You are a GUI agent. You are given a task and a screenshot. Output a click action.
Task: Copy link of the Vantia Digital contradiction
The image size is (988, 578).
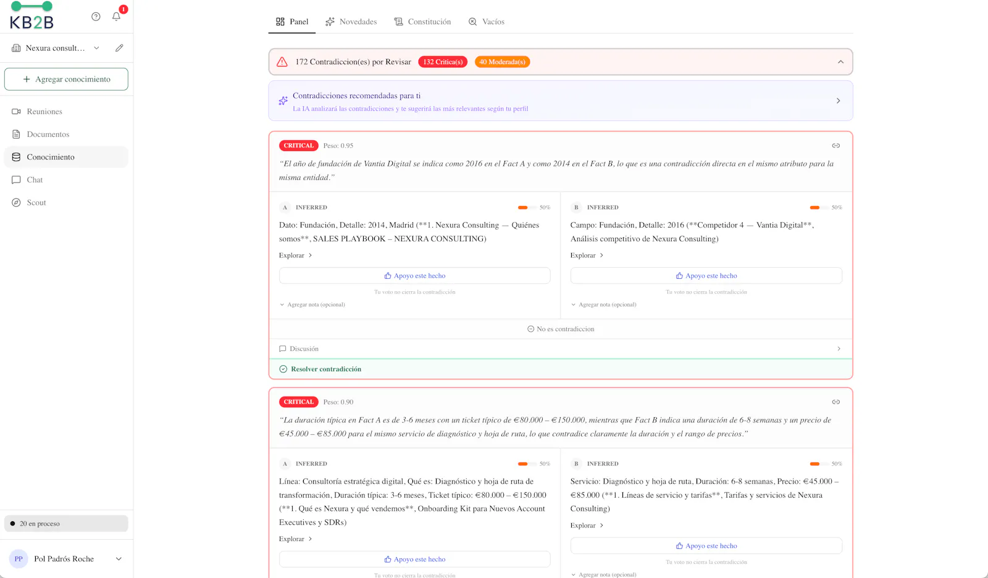click(x=835, y=146)
